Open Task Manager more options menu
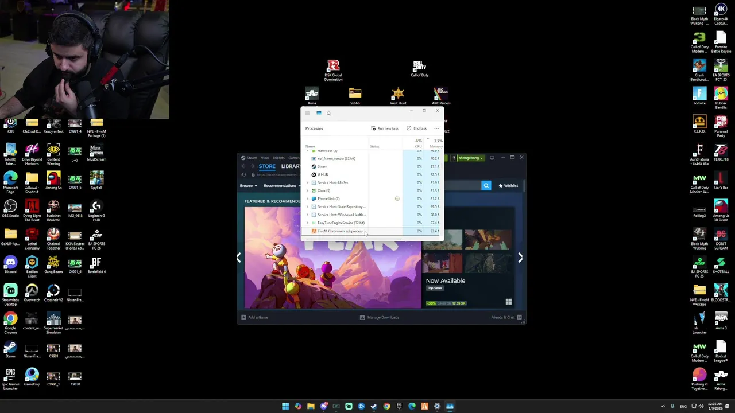 436,128
